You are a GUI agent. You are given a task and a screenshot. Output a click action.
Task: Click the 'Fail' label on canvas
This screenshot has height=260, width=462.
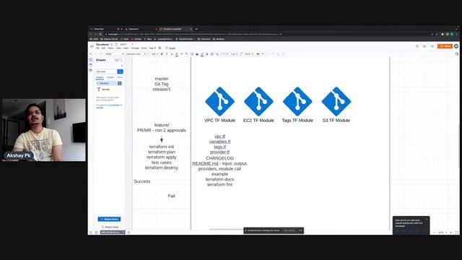pos(171,196)
